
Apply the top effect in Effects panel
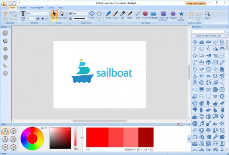5,33
